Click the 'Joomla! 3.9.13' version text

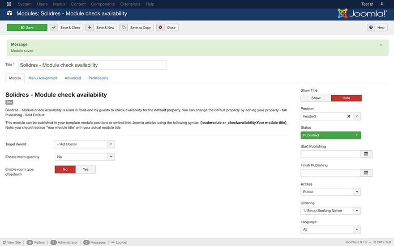pyautogui.click(x=355, y=242)
